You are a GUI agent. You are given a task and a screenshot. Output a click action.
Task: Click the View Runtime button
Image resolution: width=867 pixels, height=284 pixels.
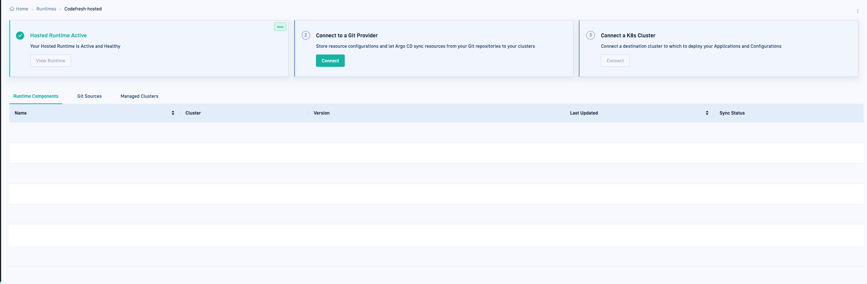(x=51, y=61)
